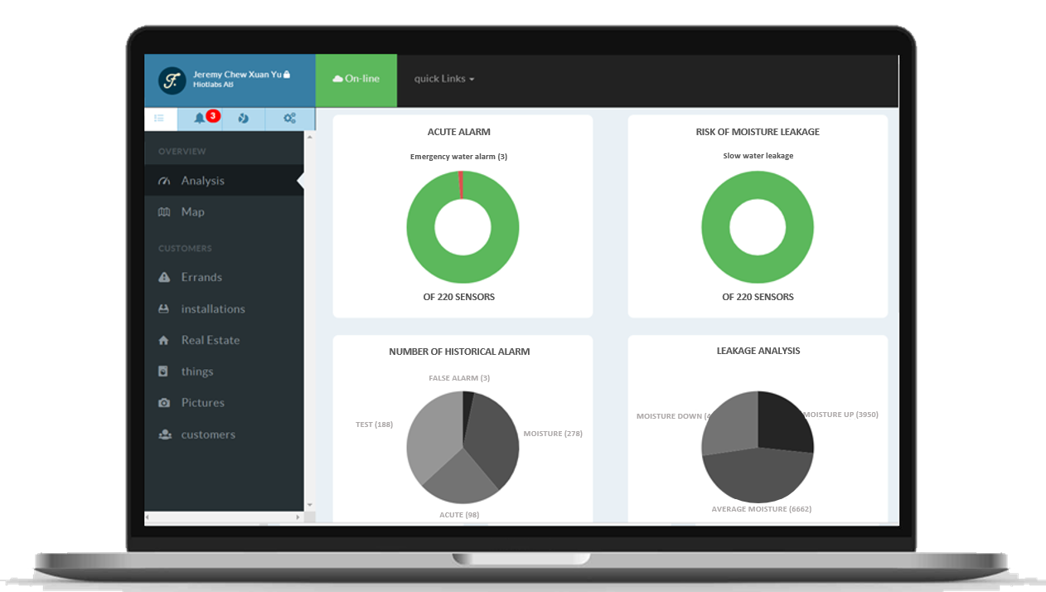This screenshot has height=592, width=1046.
Task: Click the round F. profile avatar
Action: pos(172,80)
